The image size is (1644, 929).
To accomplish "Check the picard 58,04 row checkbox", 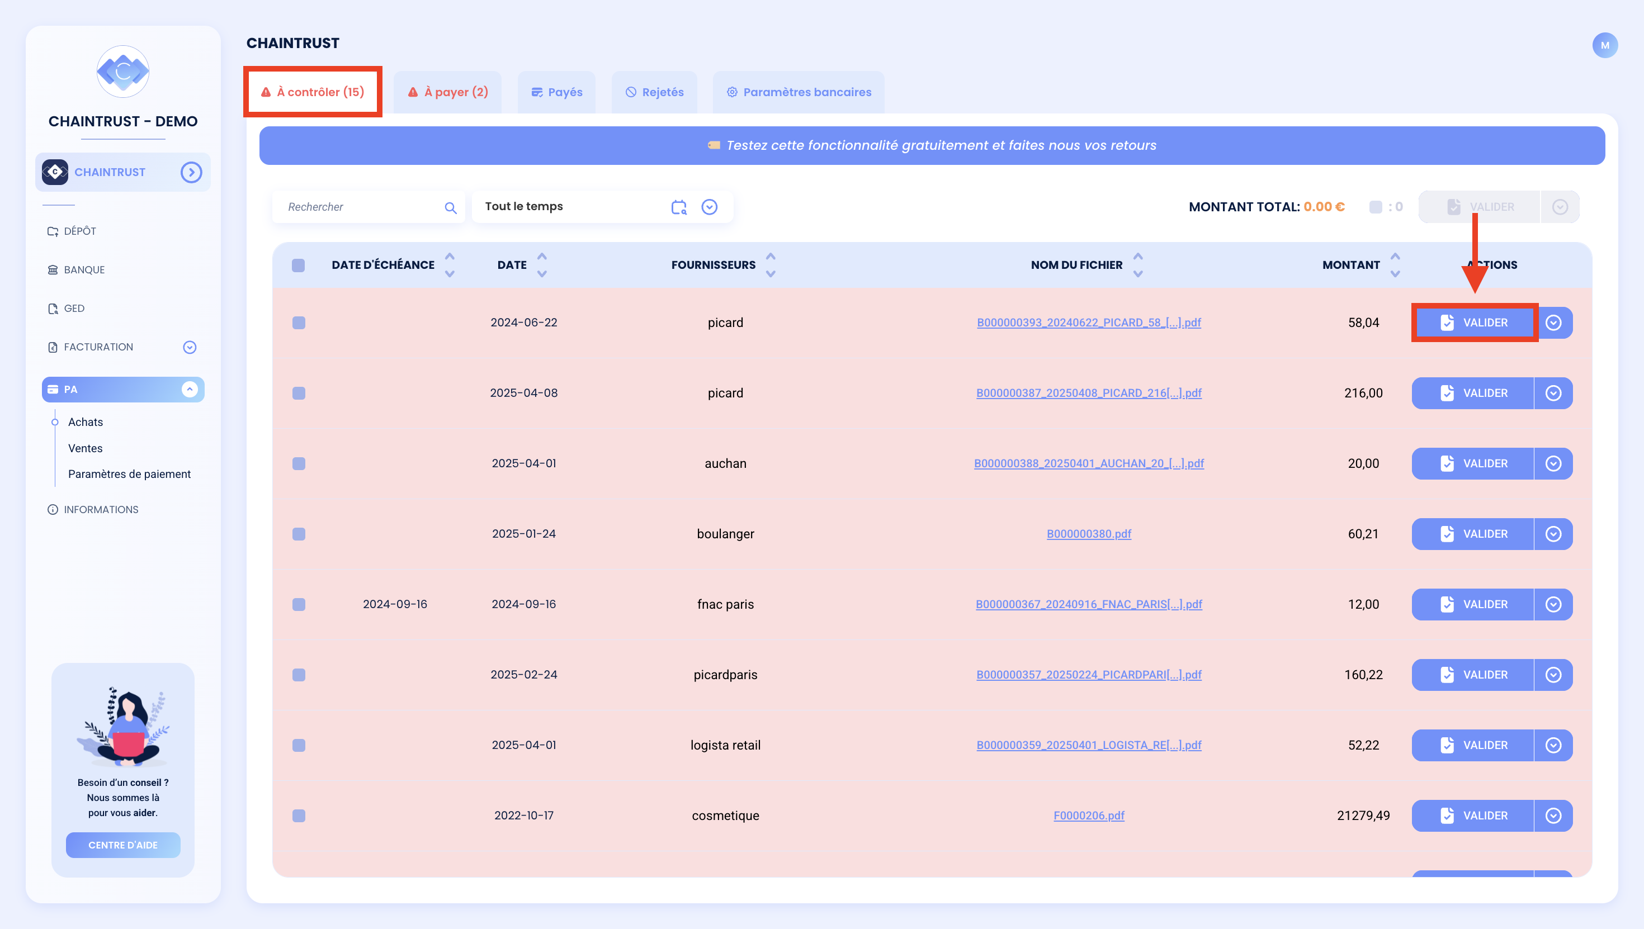I will click(x=299, y=323).
